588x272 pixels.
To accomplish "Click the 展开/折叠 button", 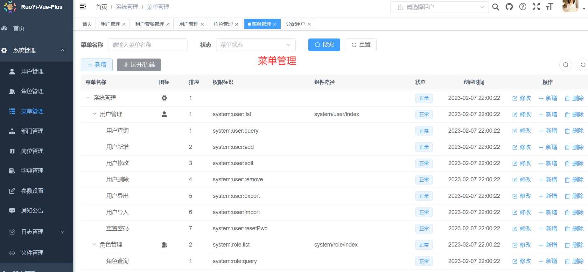I will tap(139, 65).
